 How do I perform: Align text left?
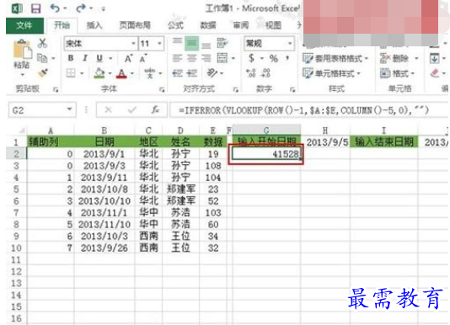tap(177, 58)
